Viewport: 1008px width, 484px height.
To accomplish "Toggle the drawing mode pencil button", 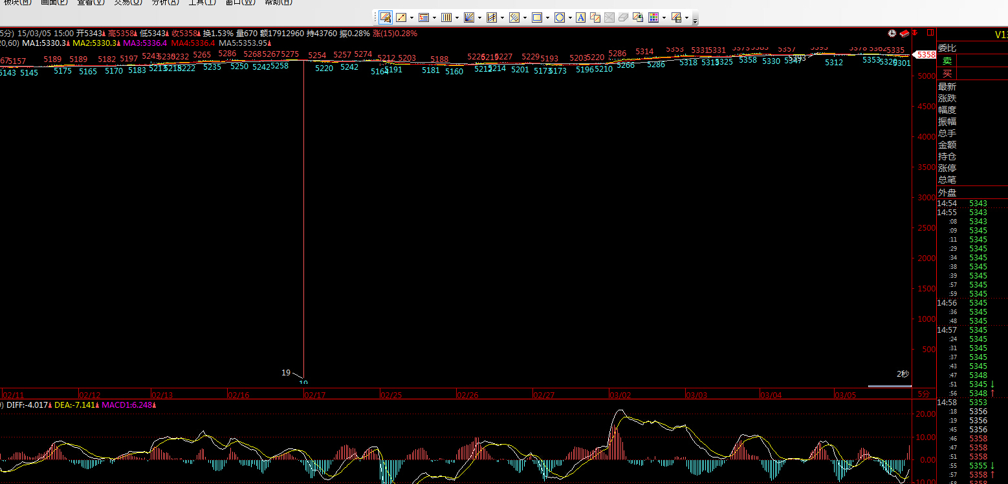I will [x=386, y=17].
